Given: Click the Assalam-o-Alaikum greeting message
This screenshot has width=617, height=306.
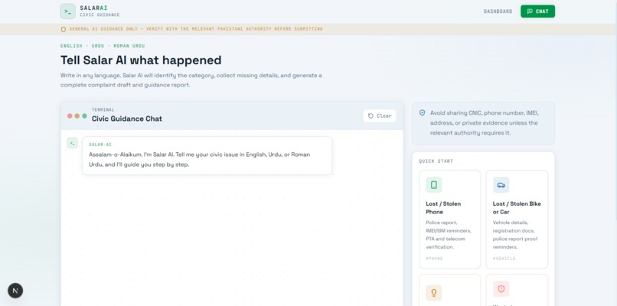Looking at the screenshot, I should 207,156.
